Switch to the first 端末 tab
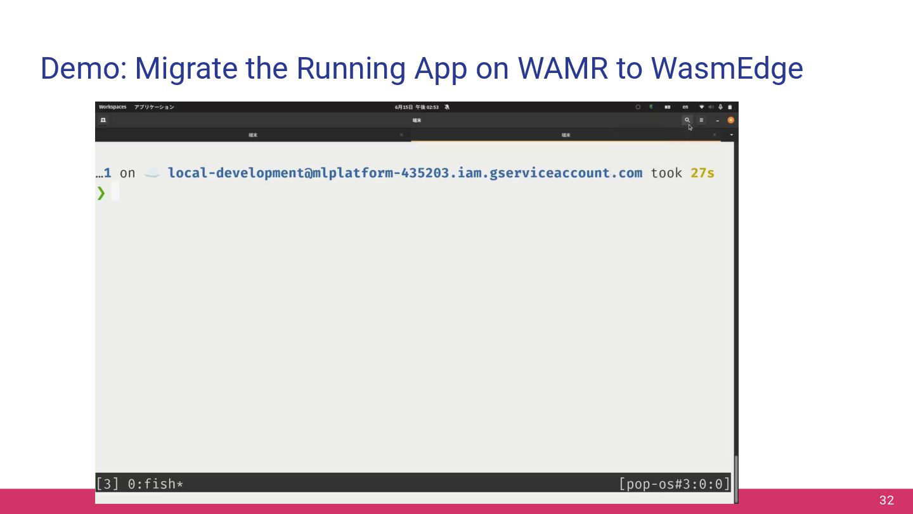913x514 pixels. point(253,135)
